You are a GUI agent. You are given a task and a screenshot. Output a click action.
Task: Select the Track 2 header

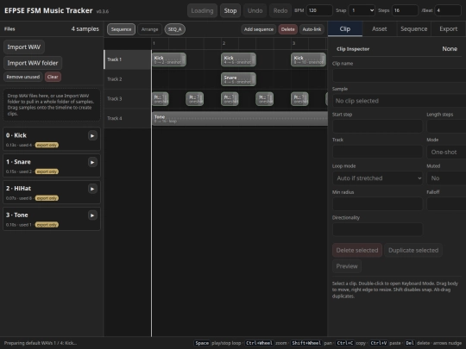128,79
